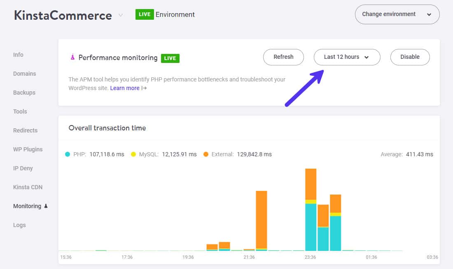
Task: Switch to the Logs section
Action: click(19, 225)
